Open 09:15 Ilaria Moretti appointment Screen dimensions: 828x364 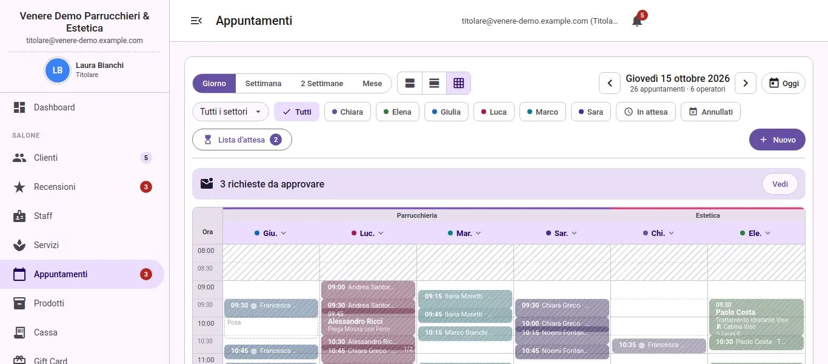[465, 298]
